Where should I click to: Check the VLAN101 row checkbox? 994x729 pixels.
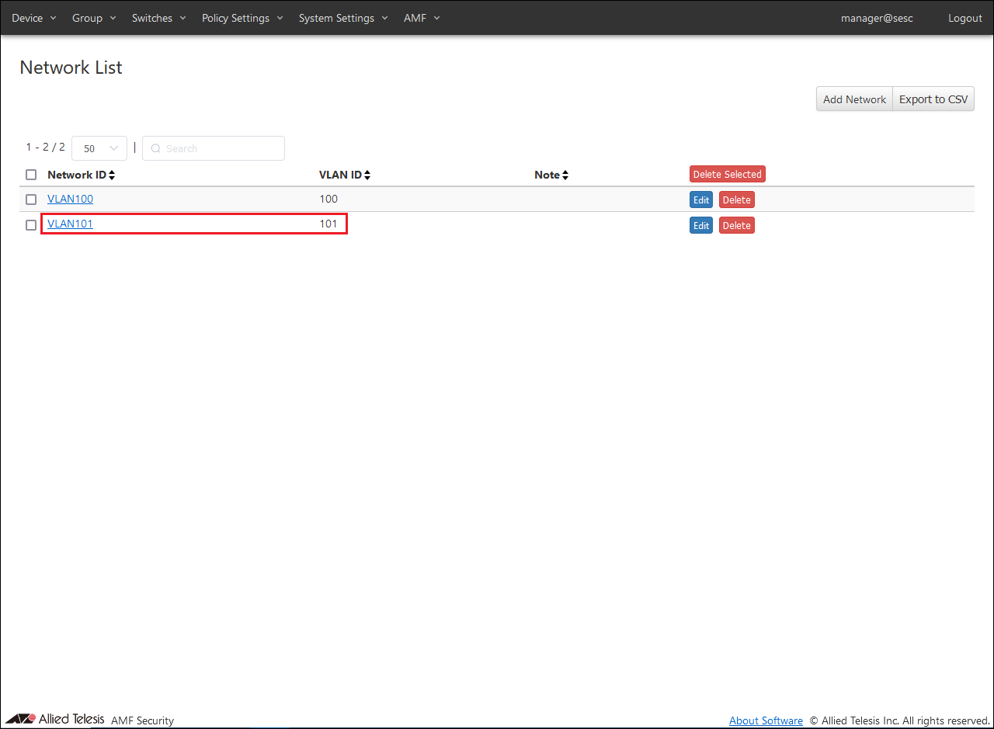pos(31,225)
